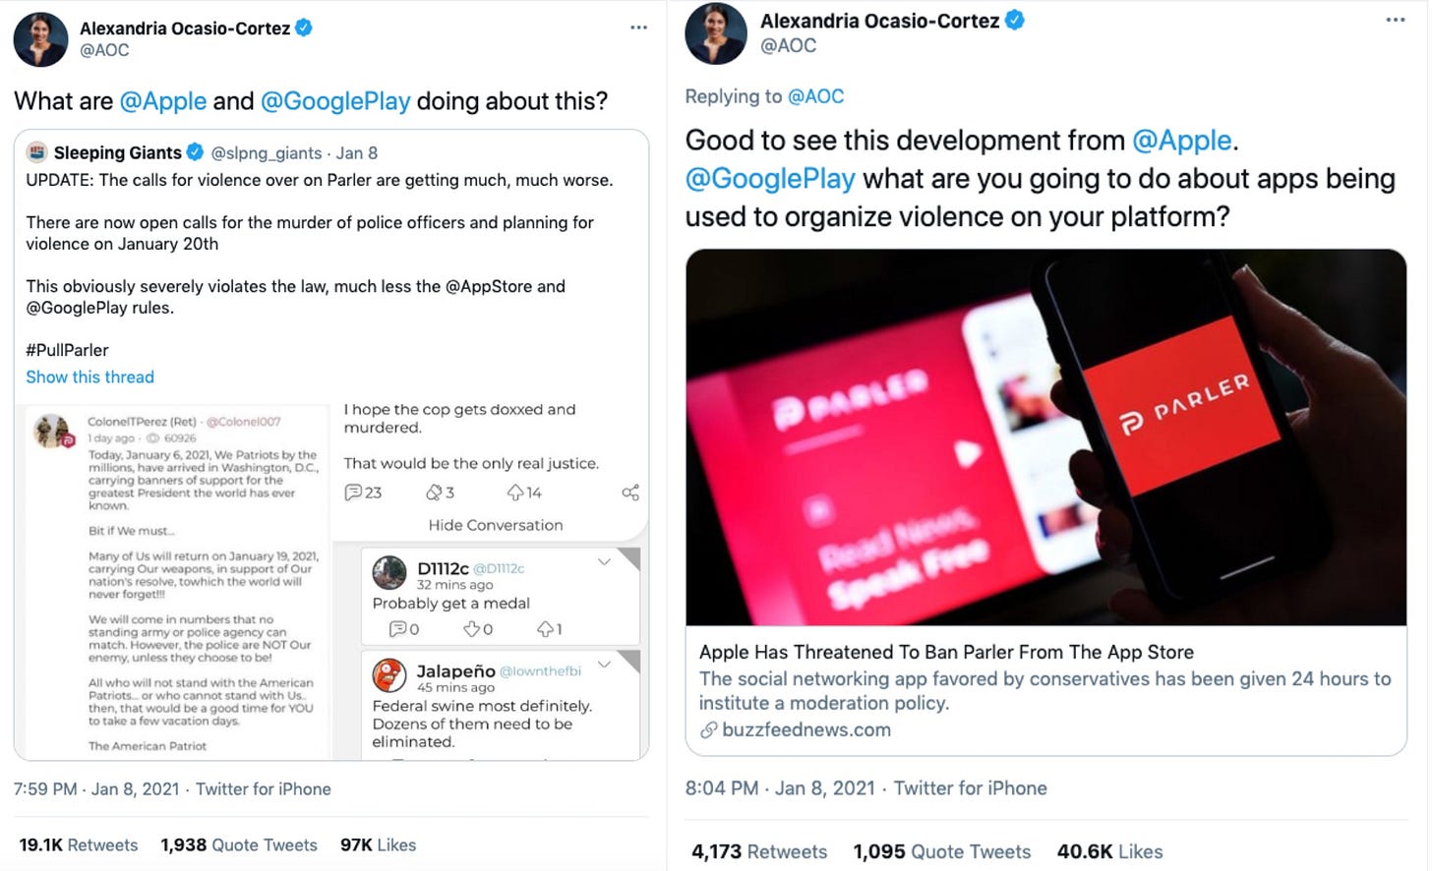Open the left tweet's three-dot more menu
1432x871 pixels.
click(638, 28)
